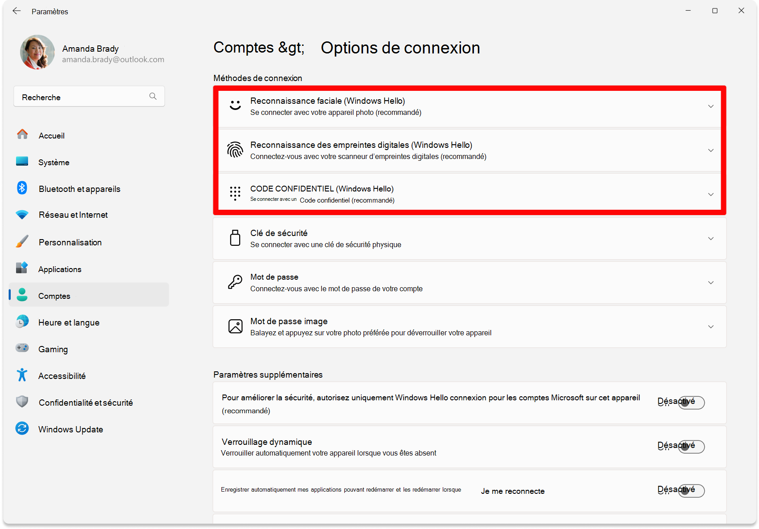Click Mot de passe image title

(x=289, y=321)
